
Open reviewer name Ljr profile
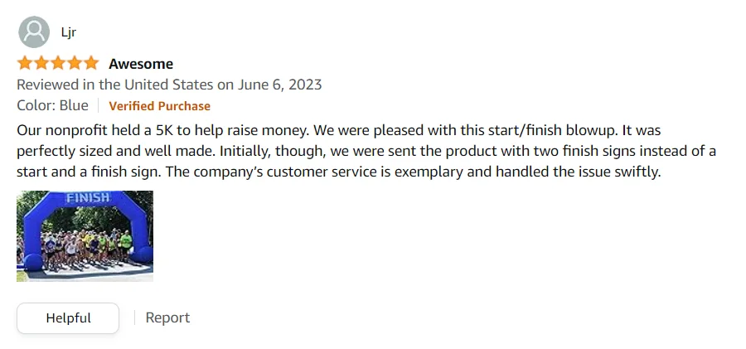click(x=68, y=32)
